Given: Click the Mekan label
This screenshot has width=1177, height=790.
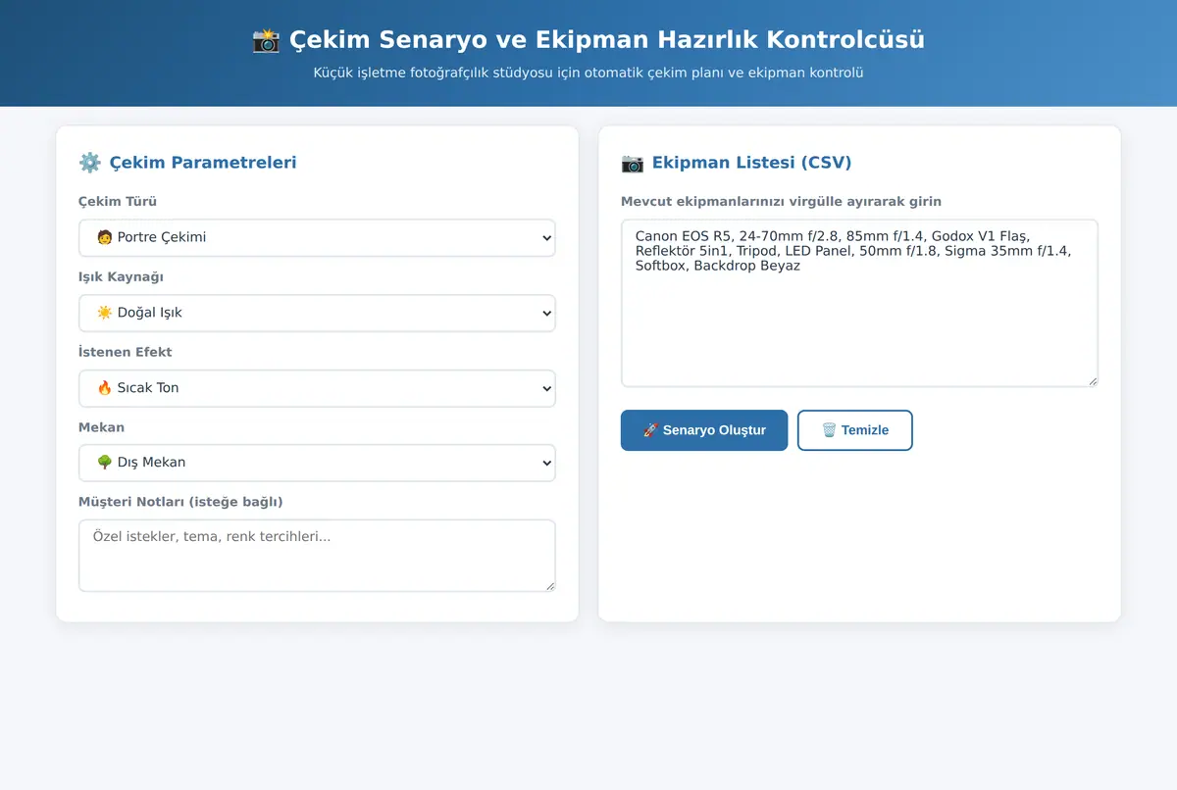Looking at the screenshot, I should tap(101, 427).
